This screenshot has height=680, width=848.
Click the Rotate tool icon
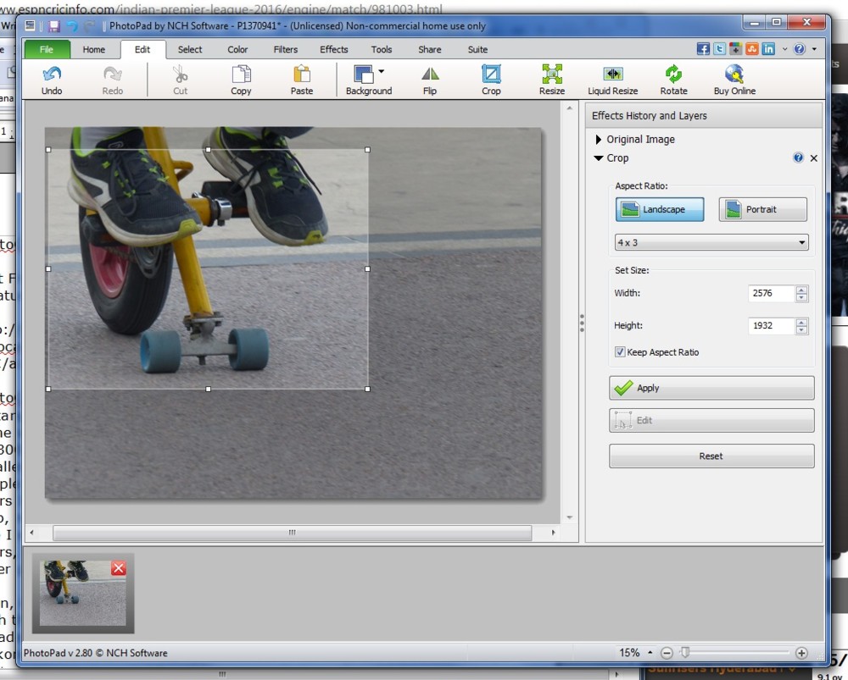click(x=673, y=75)
